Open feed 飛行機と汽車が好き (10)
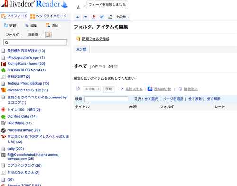The image size is (237, 186). 26,51
